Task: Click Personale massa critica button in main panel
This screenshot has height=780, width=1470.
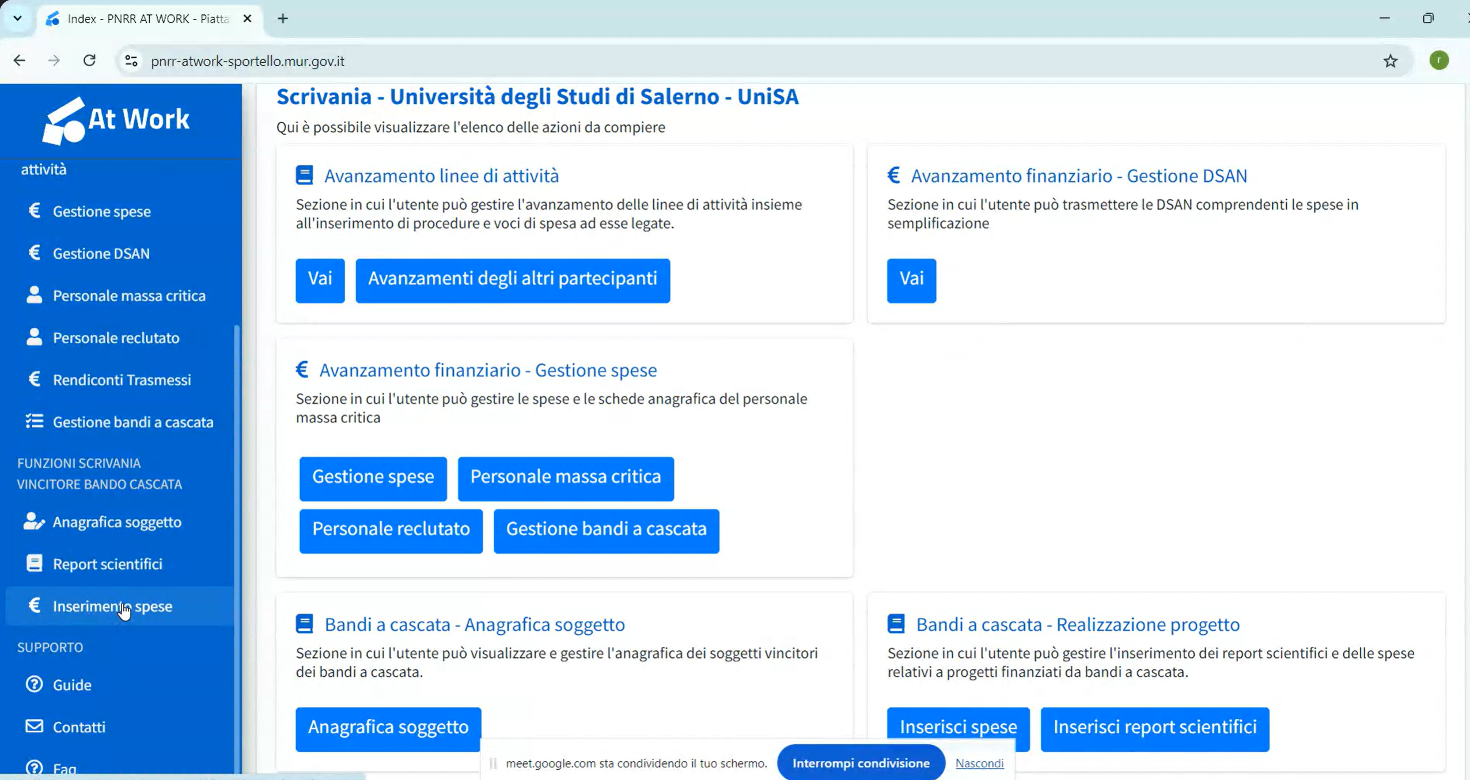Action: click(x=566, y=478)
